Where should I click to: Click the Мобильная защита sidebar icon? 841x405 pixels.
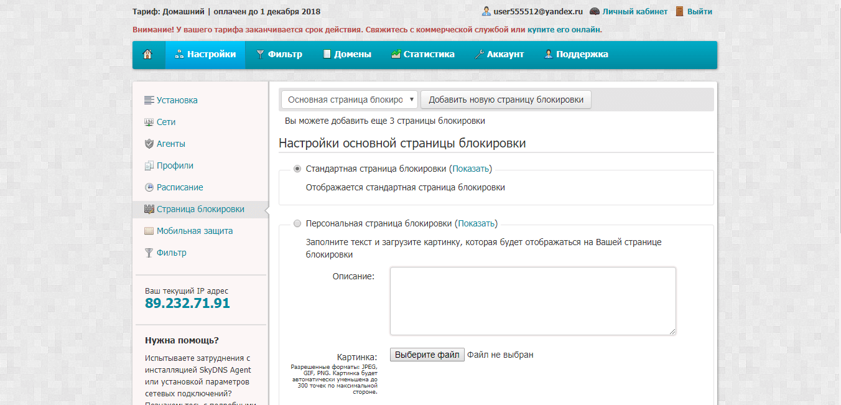coord(149,231)
